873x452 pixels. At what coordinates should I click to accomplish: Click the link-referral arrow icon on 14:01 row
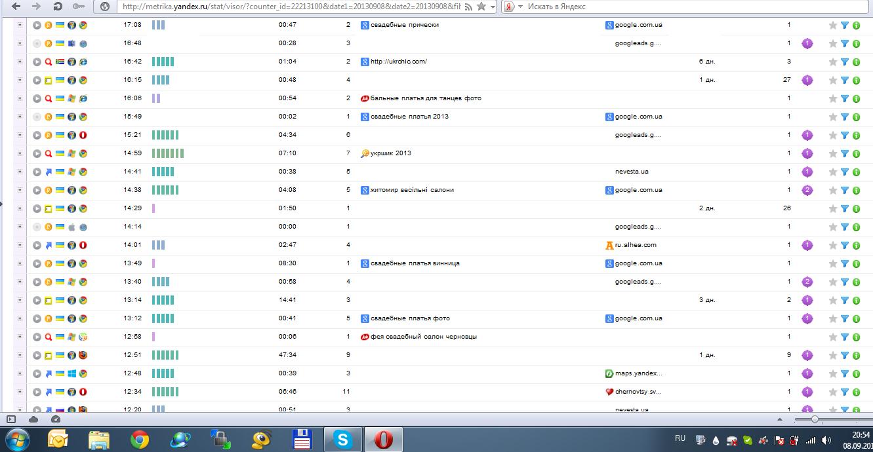coord(48,245)
